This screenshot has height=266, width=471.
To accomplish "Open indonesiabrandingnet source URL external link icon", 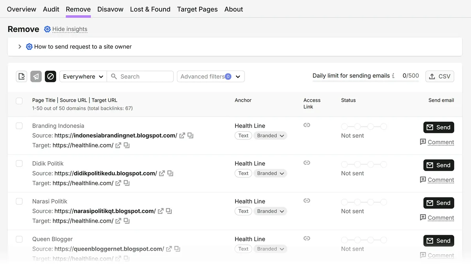I will pyautogui.click(x=182, y=135).
